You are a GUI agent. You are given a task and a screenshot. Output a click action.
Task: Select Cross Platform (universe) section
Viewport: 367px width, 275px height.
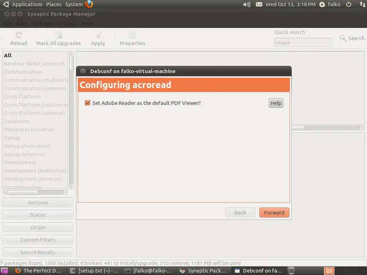35,113
